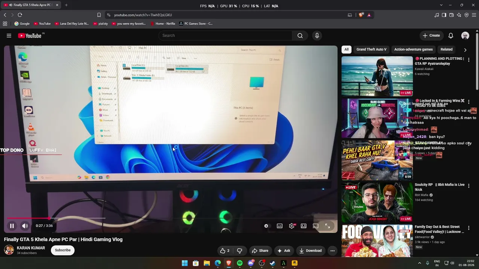Select Grand Theft Auto V chip
The width and height of the screenshot is (479, 269).
[371, 49]
